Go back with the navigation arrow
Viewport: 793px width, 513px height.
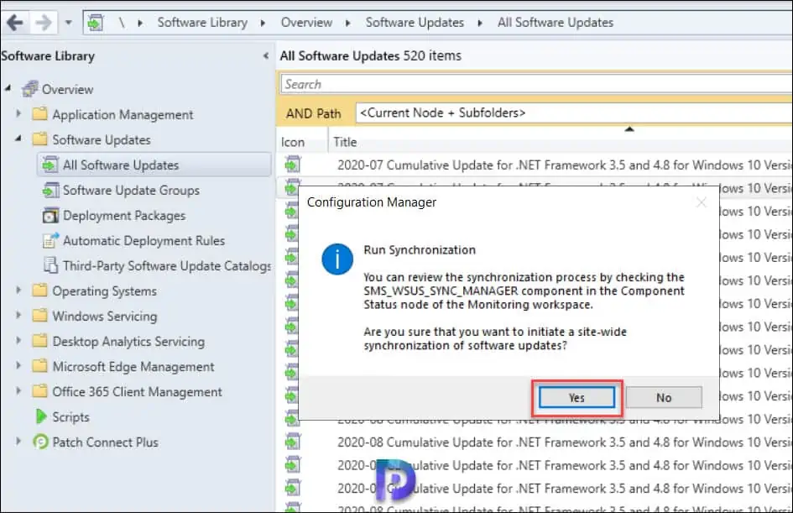click(x=14, y=23)
